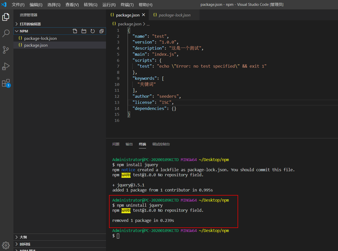The image size is (338, 251).
Task: Click the 'npm uninstall jquery' terminal command
Action: [x=140, y=205]
